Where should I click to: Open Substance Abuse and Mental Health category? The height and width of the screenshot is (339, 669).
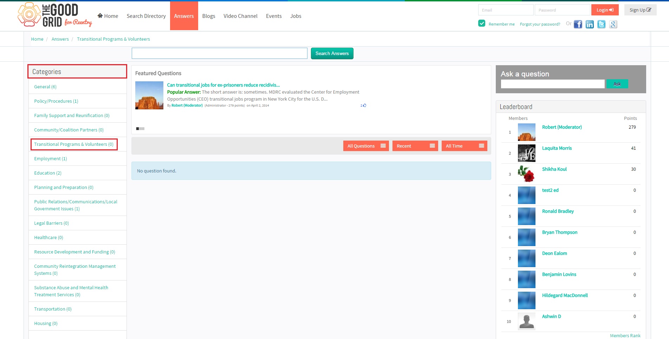[71, 291]
